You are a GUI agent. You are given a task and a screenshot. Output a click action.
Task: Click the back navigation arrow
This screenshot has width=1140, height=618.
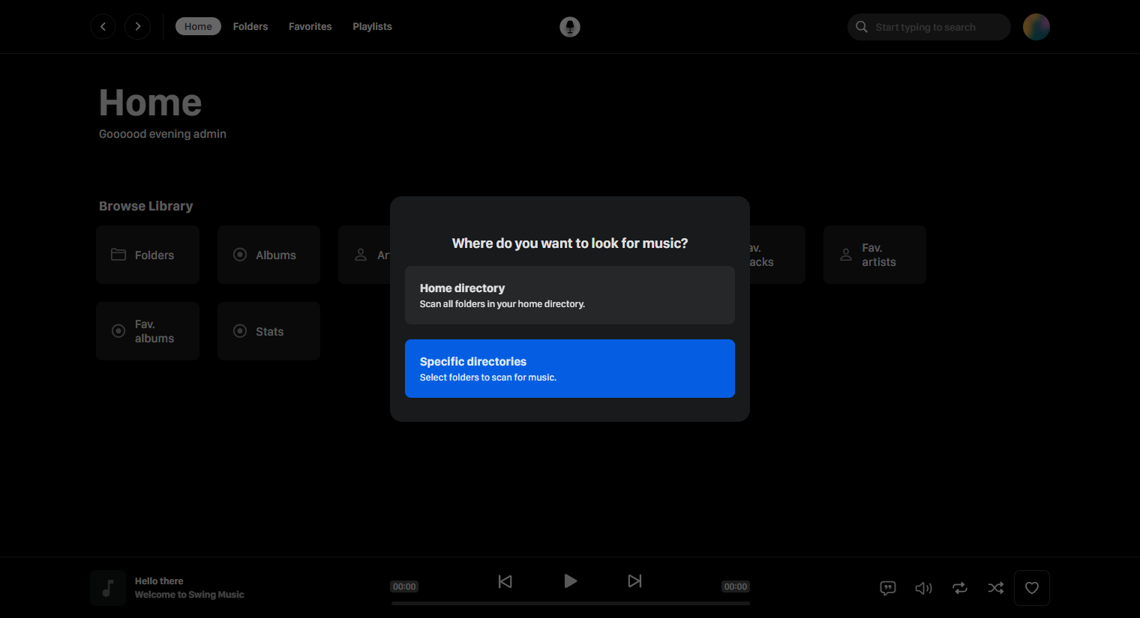(x=103, y=27)
